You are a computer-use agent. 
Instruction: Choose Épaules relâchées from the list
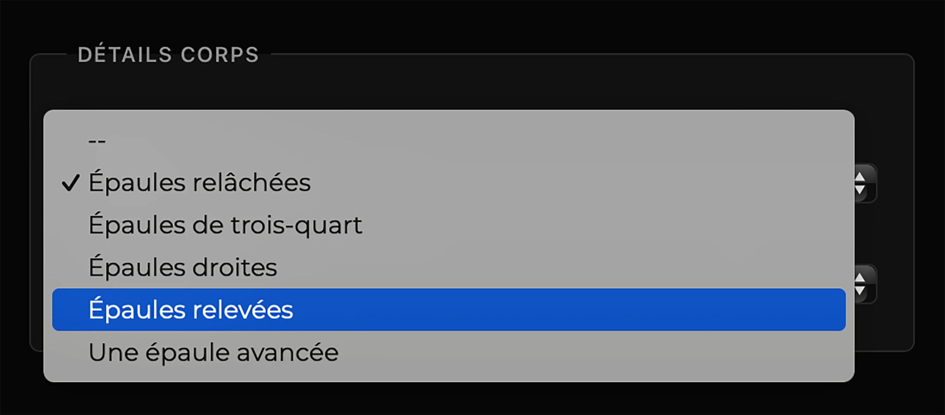click(199, 183)
